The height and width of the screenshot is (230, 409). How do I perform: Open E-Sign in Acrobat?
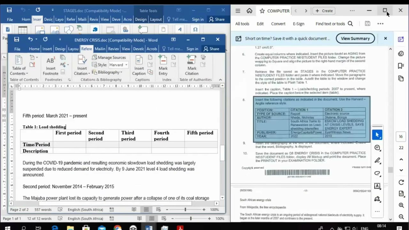coord(298,24)
